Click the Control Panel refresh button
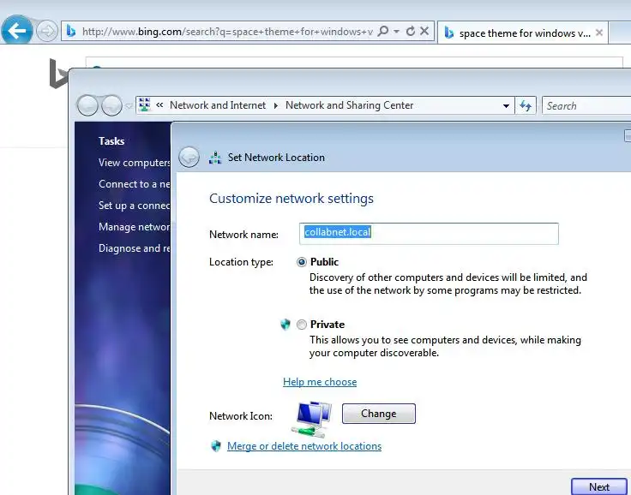This screenshot has width=631, height=495. coord(526,105)
